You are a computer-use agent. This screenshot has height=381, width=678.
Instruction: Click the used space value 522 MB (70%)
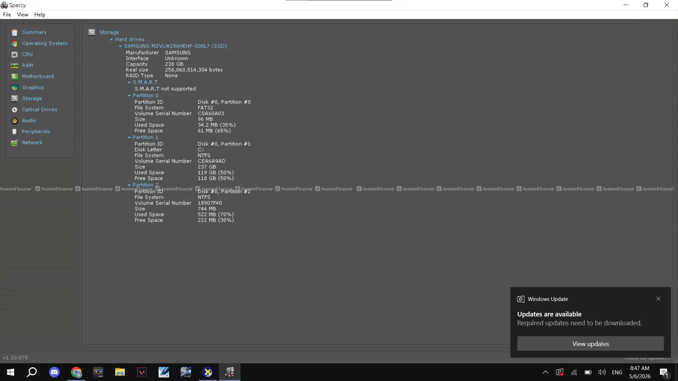[x=216, y=214]
